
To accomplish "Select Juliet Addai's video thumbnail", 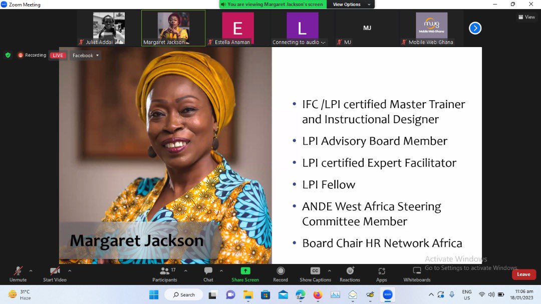I will [109, 28].
